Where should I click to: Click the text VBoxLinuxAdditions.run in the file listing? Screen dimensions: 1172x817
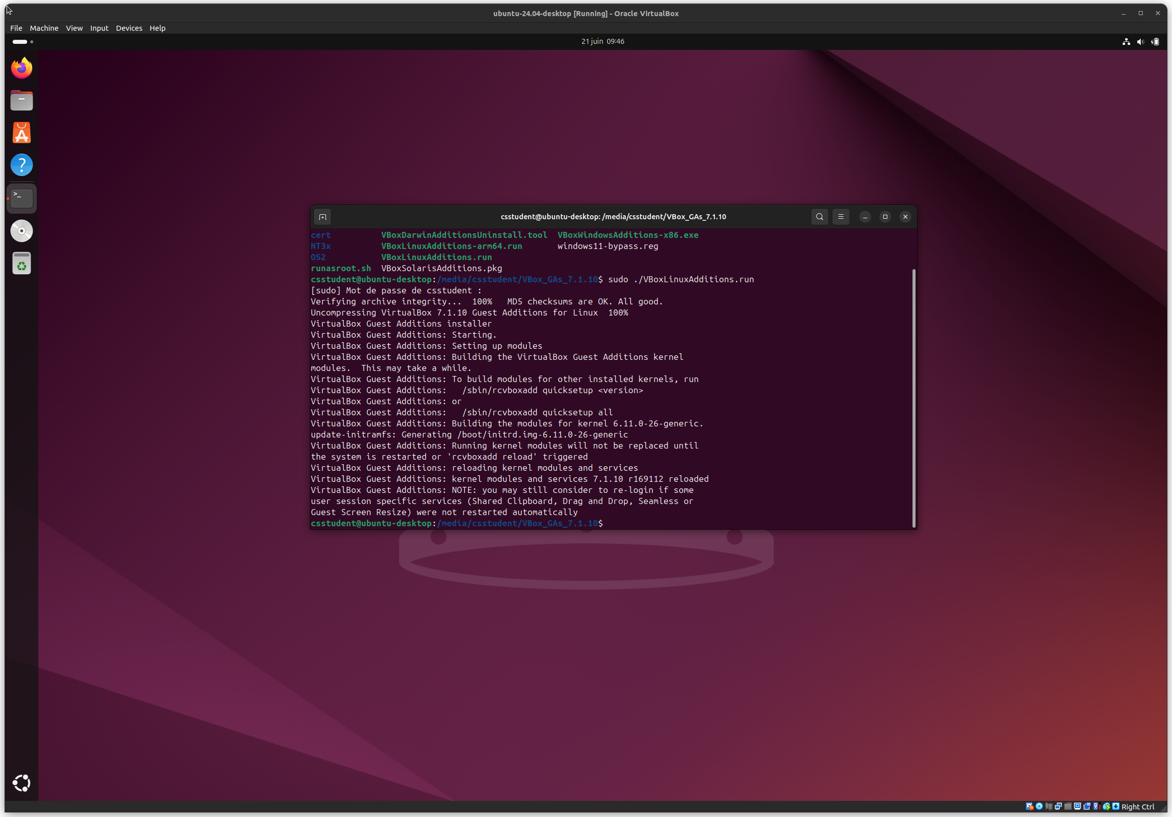(x=436, y=258)
